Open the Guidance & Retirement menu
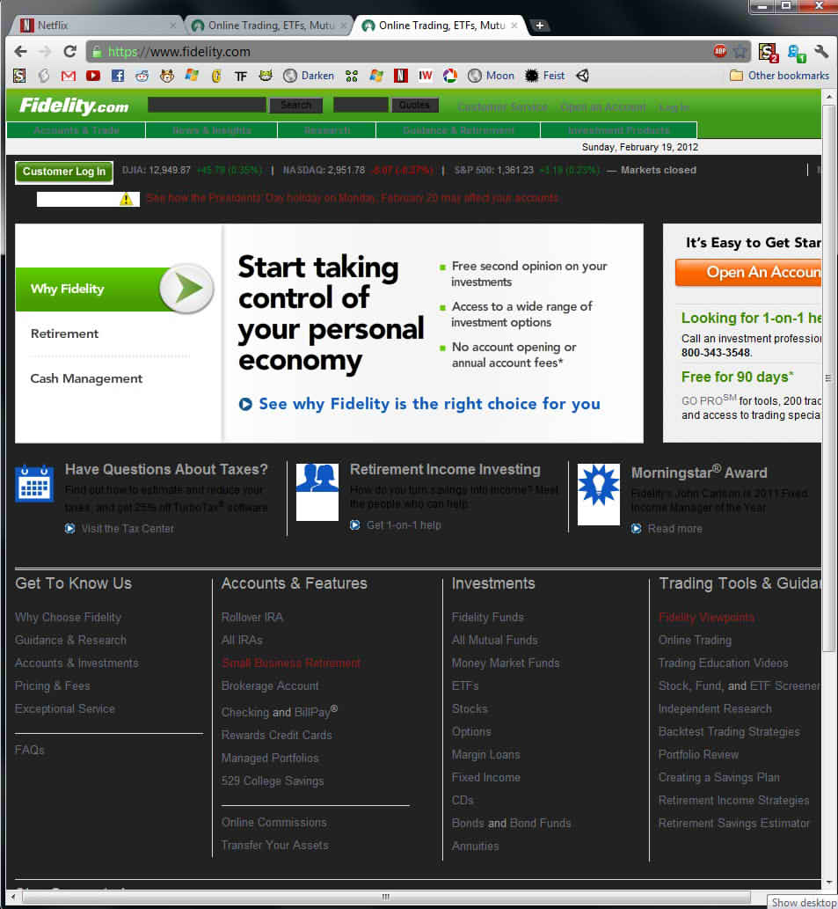The image size is (838, 909). [x=458, y=130]
